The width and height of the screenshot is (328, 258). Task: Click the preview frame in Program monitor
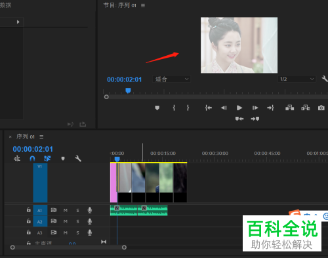click(239, 45)
